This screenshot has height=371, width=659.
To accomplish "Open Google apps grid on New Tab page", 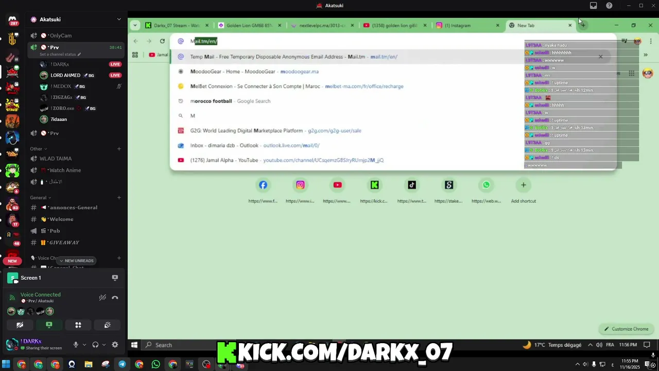I will [x=631, y=73].
